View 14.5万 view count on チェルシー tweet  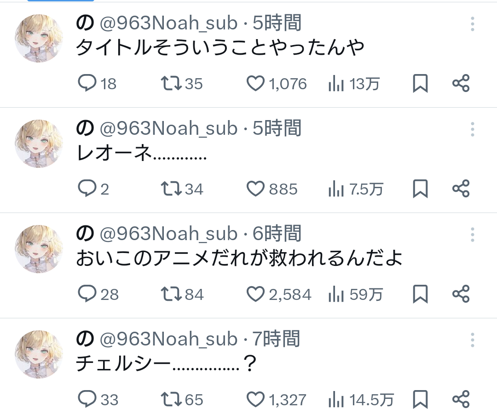coord(361,399)
